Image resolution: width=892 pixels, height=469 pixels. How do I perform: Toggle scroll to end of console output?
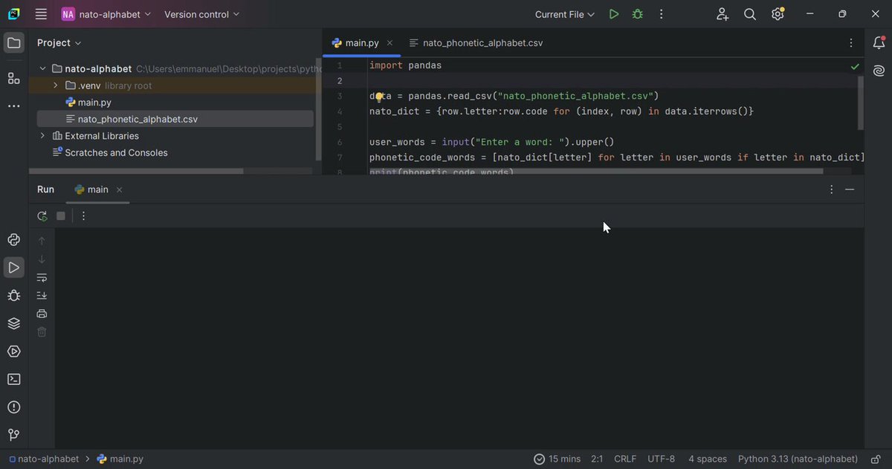pos(42,296)
